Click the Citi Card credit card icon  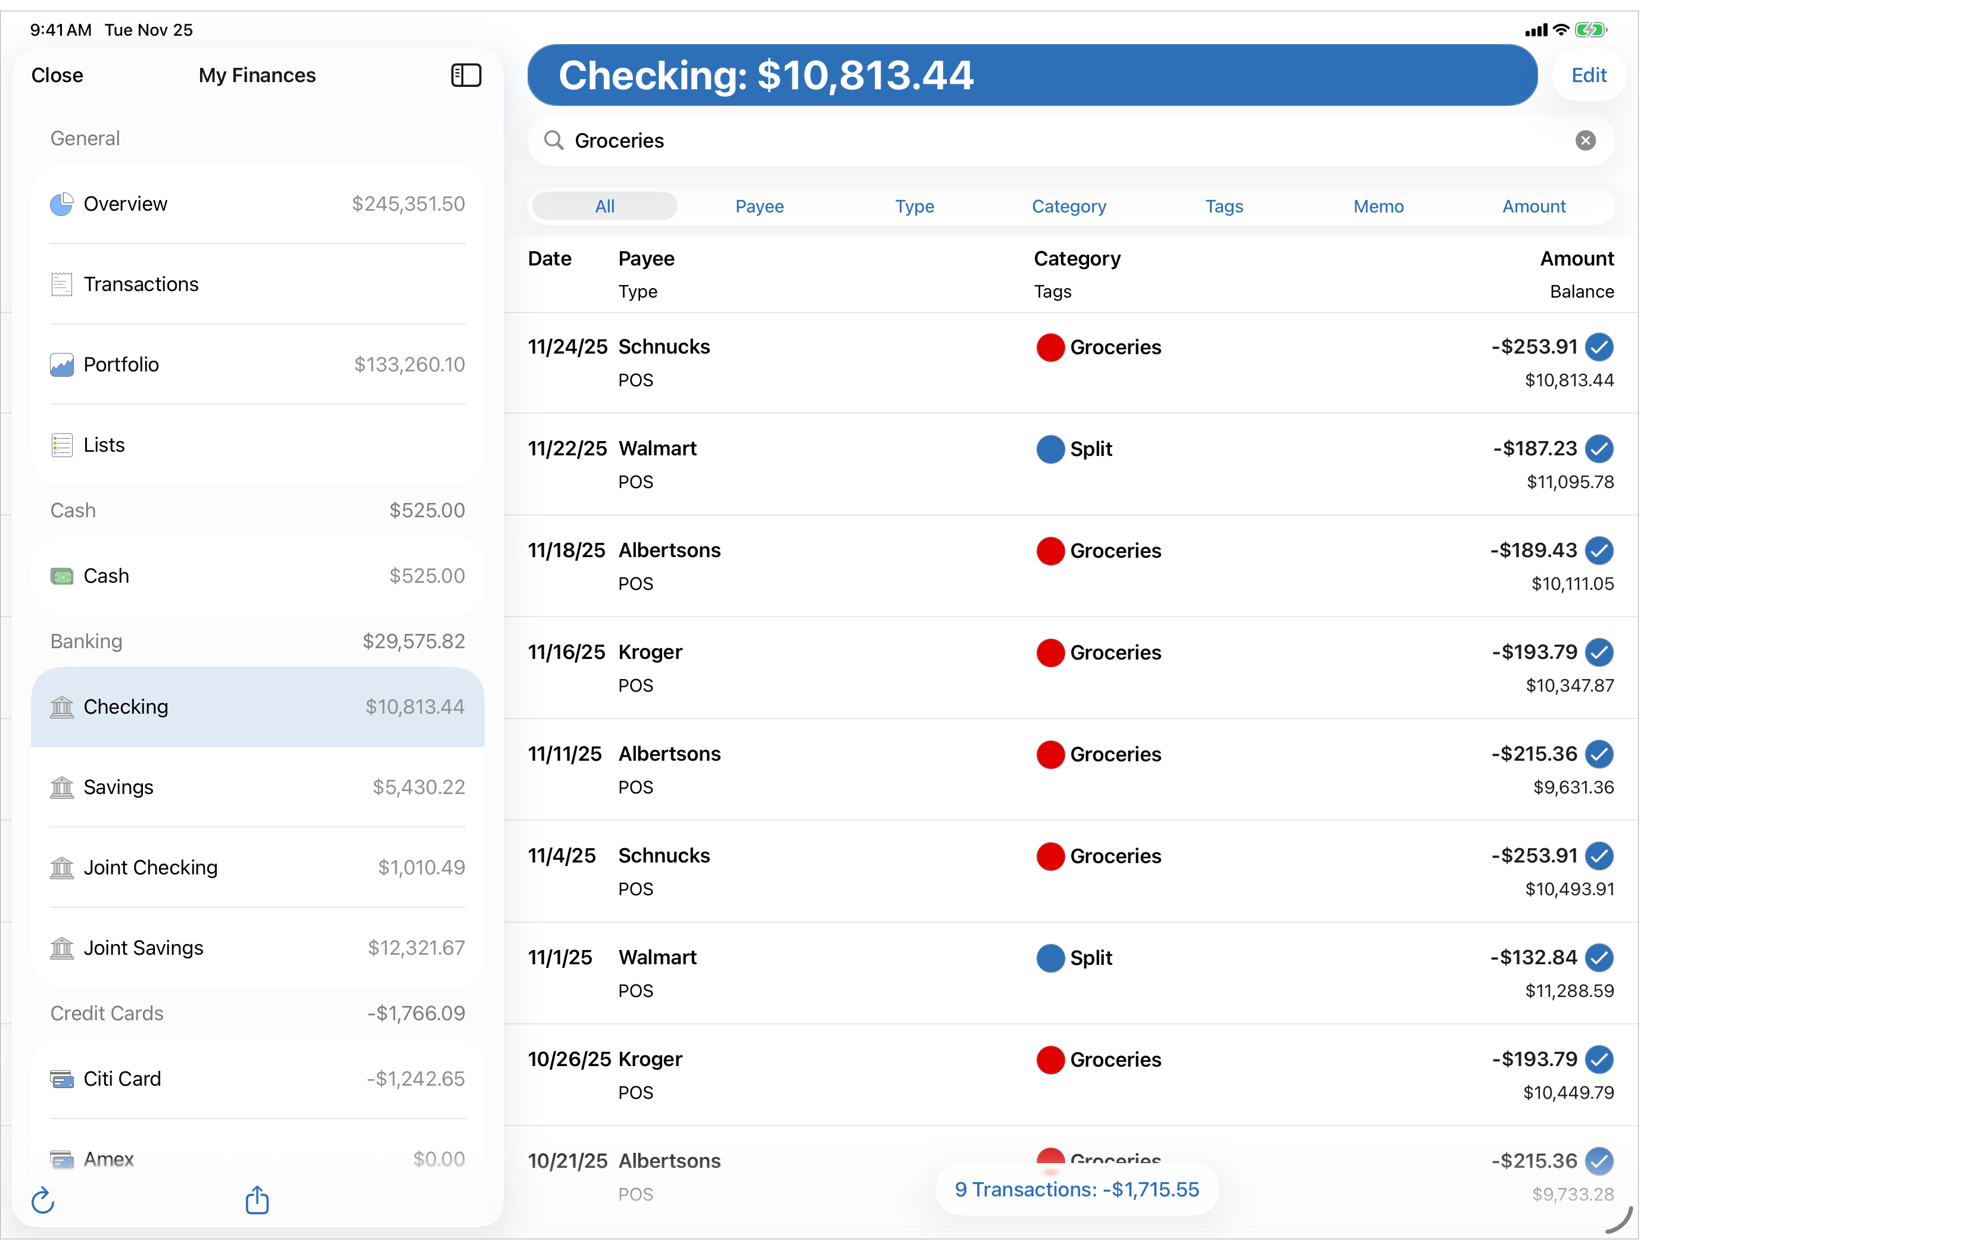[62, 1078]
